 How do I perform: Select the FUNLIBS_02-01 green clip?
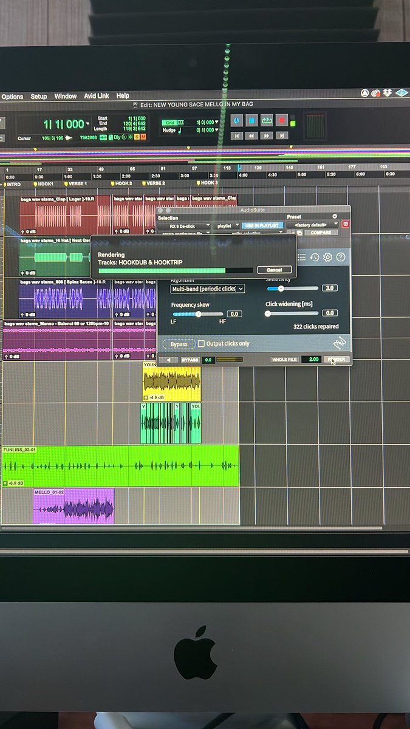[120, 466]
